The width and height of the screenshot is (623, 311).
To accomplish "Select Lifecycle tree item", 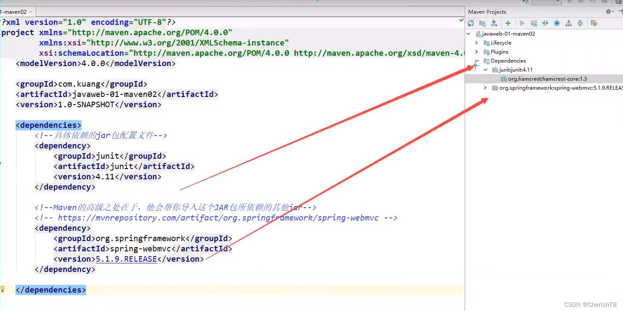I will pos(501,42).
